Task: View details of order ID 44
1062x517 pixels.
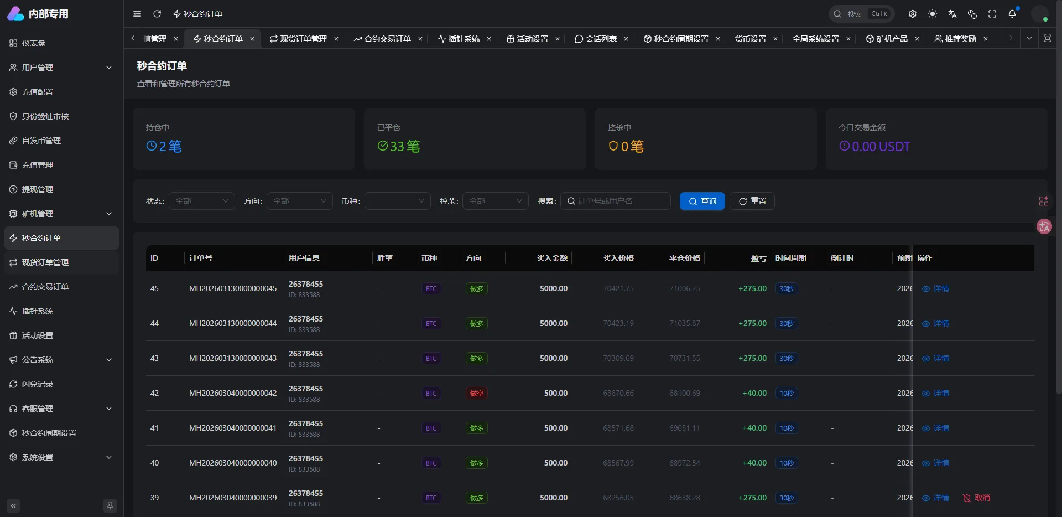Action: point(935,323)
